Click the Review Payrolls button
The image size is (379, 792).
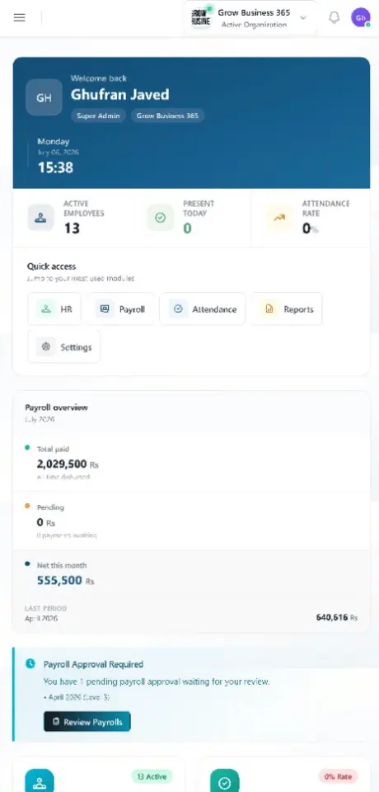[x=87, y=722]
